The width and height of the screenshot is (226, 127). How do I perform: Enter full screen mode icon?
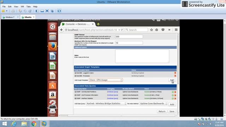tap(47, 11)
